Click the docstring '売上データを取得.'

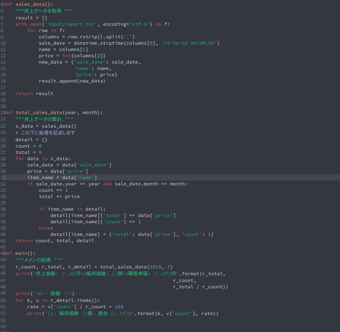[x=44, y=11]
